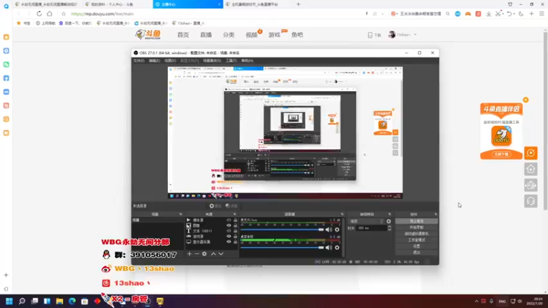Image resolution: width=548 pixels, height=308 pixels.
Task: Open 分类 in Douyu navigation
Action: (229, 35)
